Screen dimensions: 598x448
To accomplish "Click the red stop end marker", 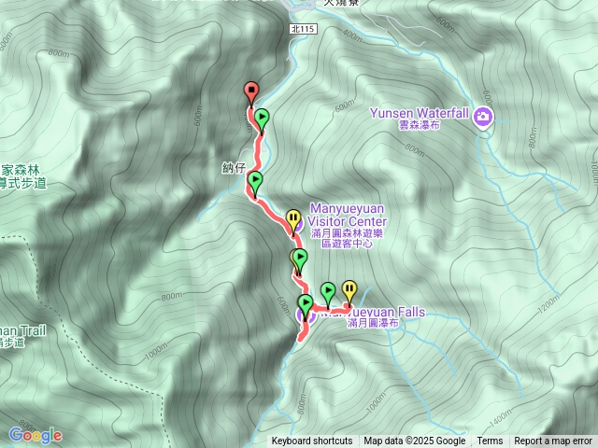I will (251, 92).
